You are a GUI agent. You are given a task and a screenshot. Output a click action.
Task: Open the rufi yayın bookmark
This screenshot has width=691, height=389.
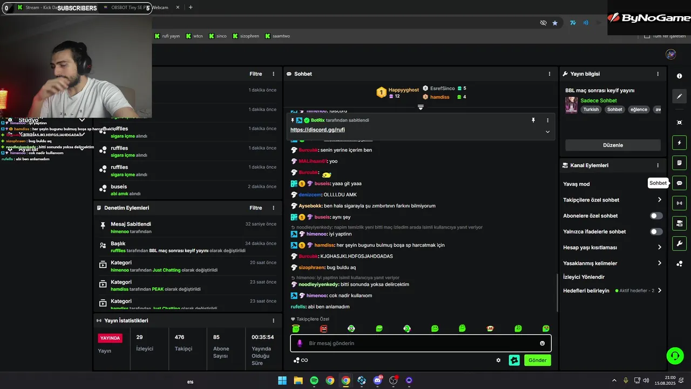tap(167, 36)
